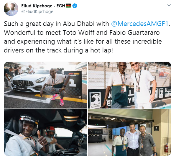Click the Eliud Kipchoge - EGH display name
Image resolution: width=176 pixels, height=156 pixels.
click(43, 6)
